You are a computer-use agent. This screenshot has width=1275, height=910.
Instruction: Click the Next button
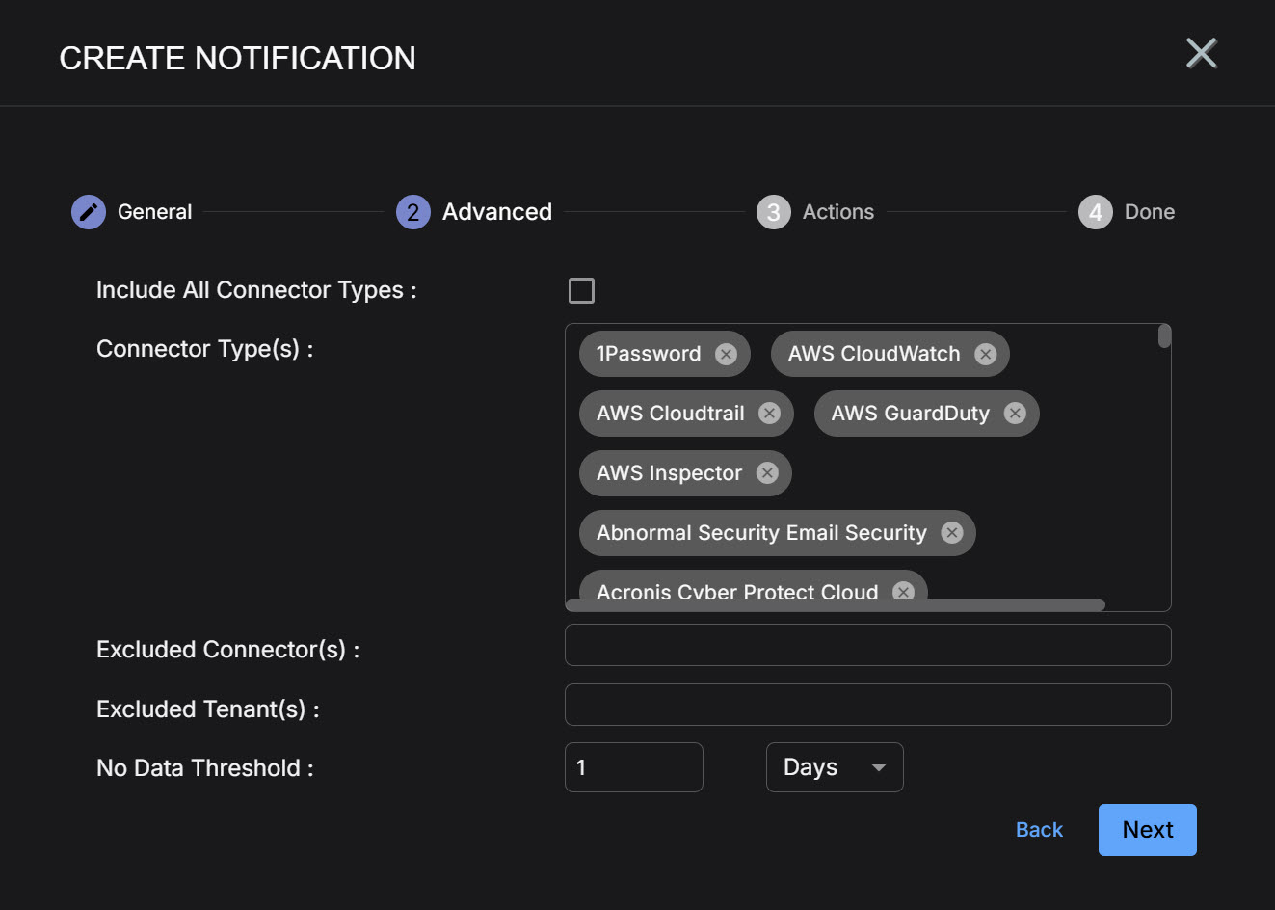click(1147, 830)
